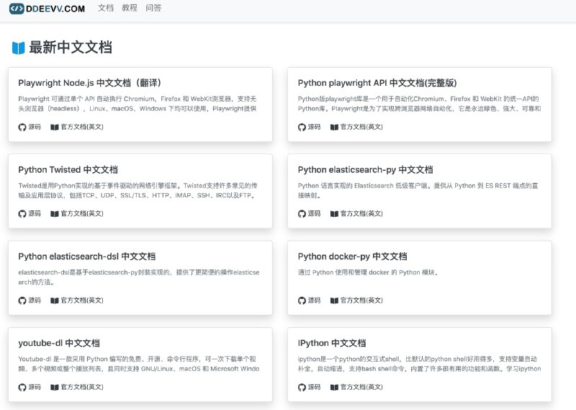576x410 pixels.
Task: Click book icon in youtube-dl card
Action: coord(55,388)
